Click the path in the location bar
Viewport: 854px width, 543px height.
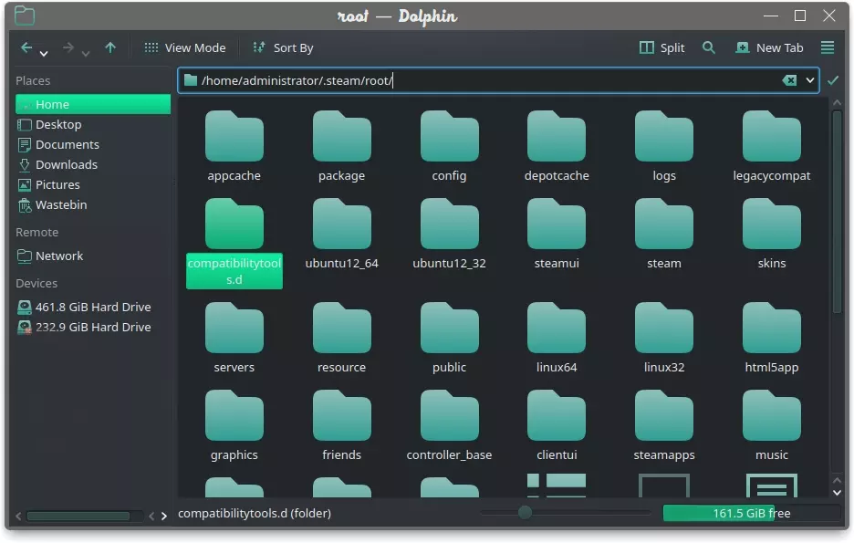point(297,80)
